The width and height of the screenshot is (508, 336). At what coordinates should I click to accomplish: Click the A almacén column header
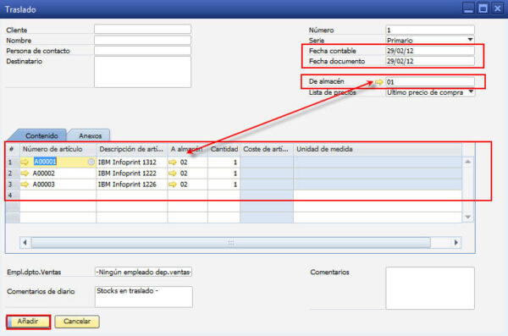(188, 149)
